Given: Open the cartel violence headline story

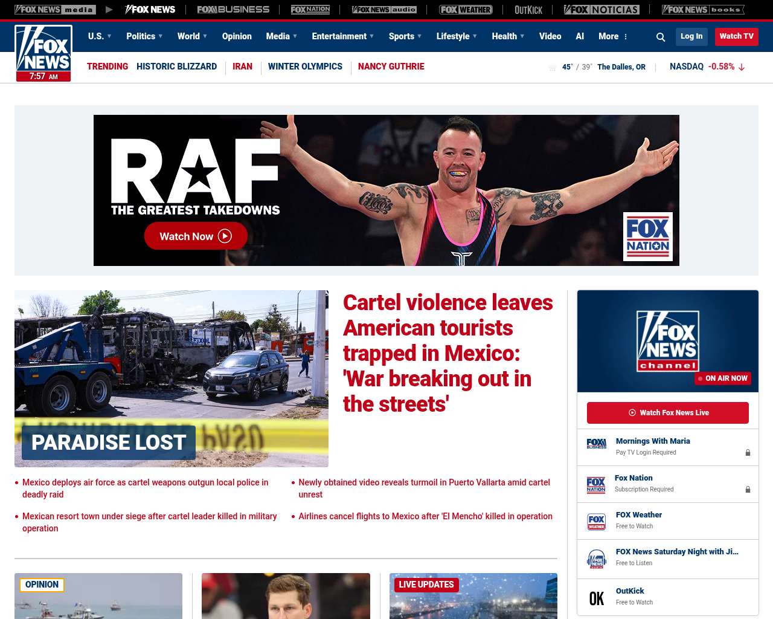Looking at the screenshot, I should [x=448, y=353].
